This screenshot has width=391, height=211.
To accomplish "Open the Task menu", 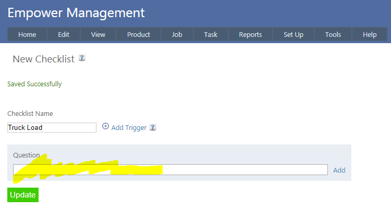I will 211,34.
